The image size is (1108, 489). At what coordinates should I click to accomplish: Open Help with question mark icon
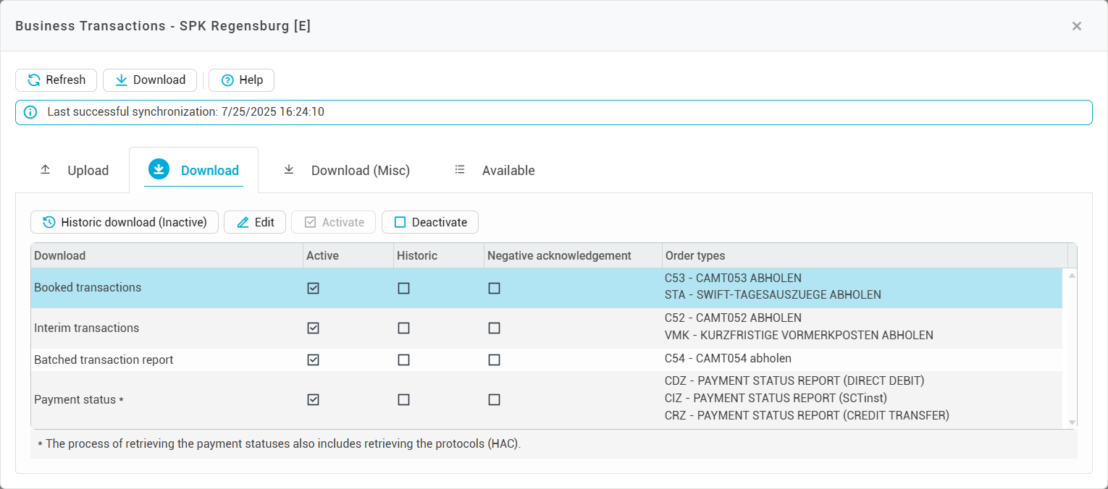[241, 80]
